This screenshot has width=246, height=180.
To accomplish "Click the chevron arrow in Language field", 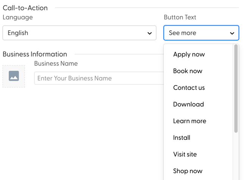I will (149, 33).
